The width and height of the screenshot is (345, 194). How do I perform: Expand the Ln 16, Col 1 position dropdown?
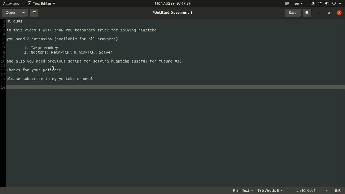tap(326, 190)
